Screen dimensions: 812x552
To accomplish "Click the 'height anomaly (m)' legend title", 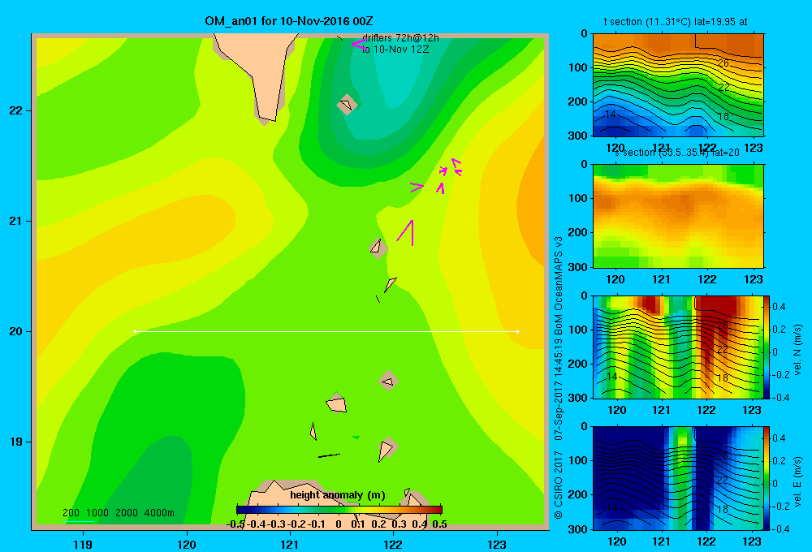I will pyautogui.click(x=338, y=495).
